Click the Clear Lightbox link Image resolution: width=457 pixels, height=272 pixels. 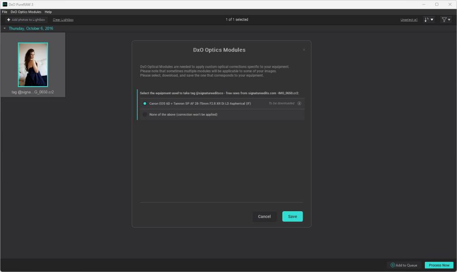[63, 20]
